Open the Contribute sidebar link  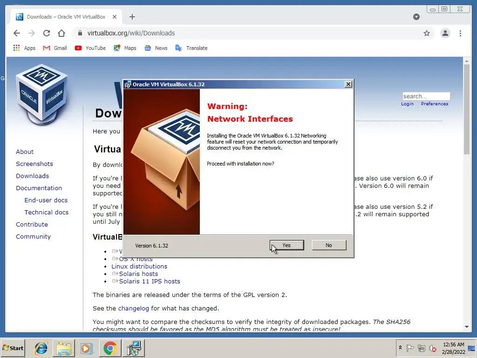pos(32,224)
